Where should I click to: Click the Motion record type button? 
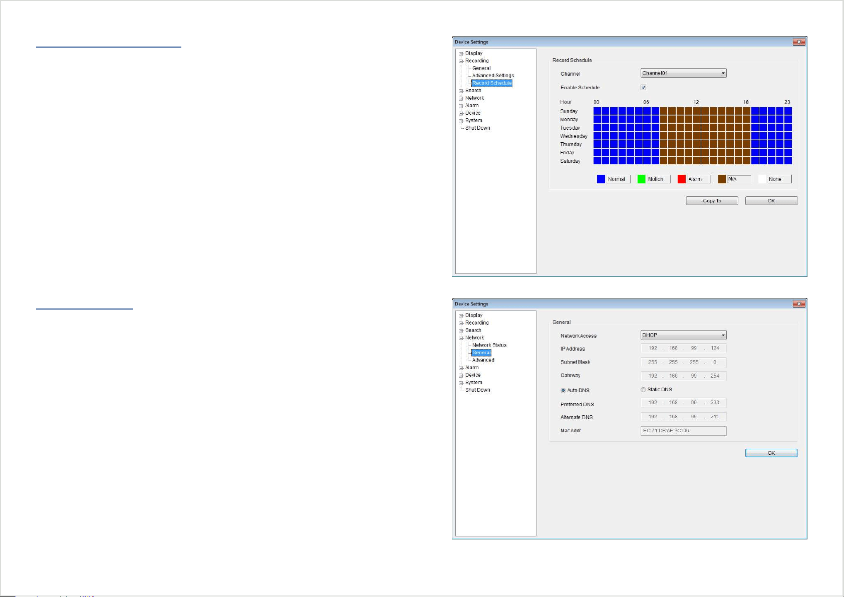(x=659, y=179)
